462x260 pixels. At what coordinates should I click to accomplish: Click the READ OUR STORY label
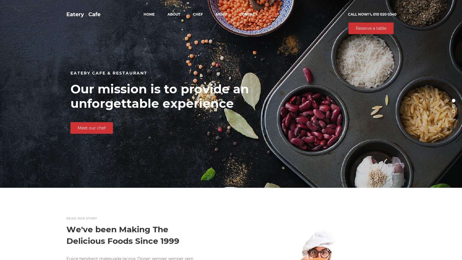82,218
